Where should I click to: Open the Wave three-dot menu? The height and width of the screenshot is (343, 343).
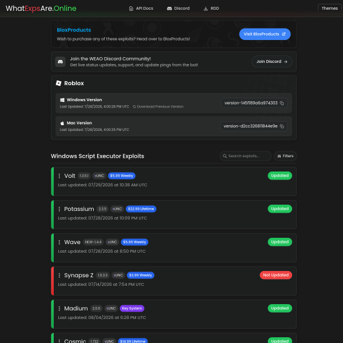pyautogui.click(x=59, y=242)
